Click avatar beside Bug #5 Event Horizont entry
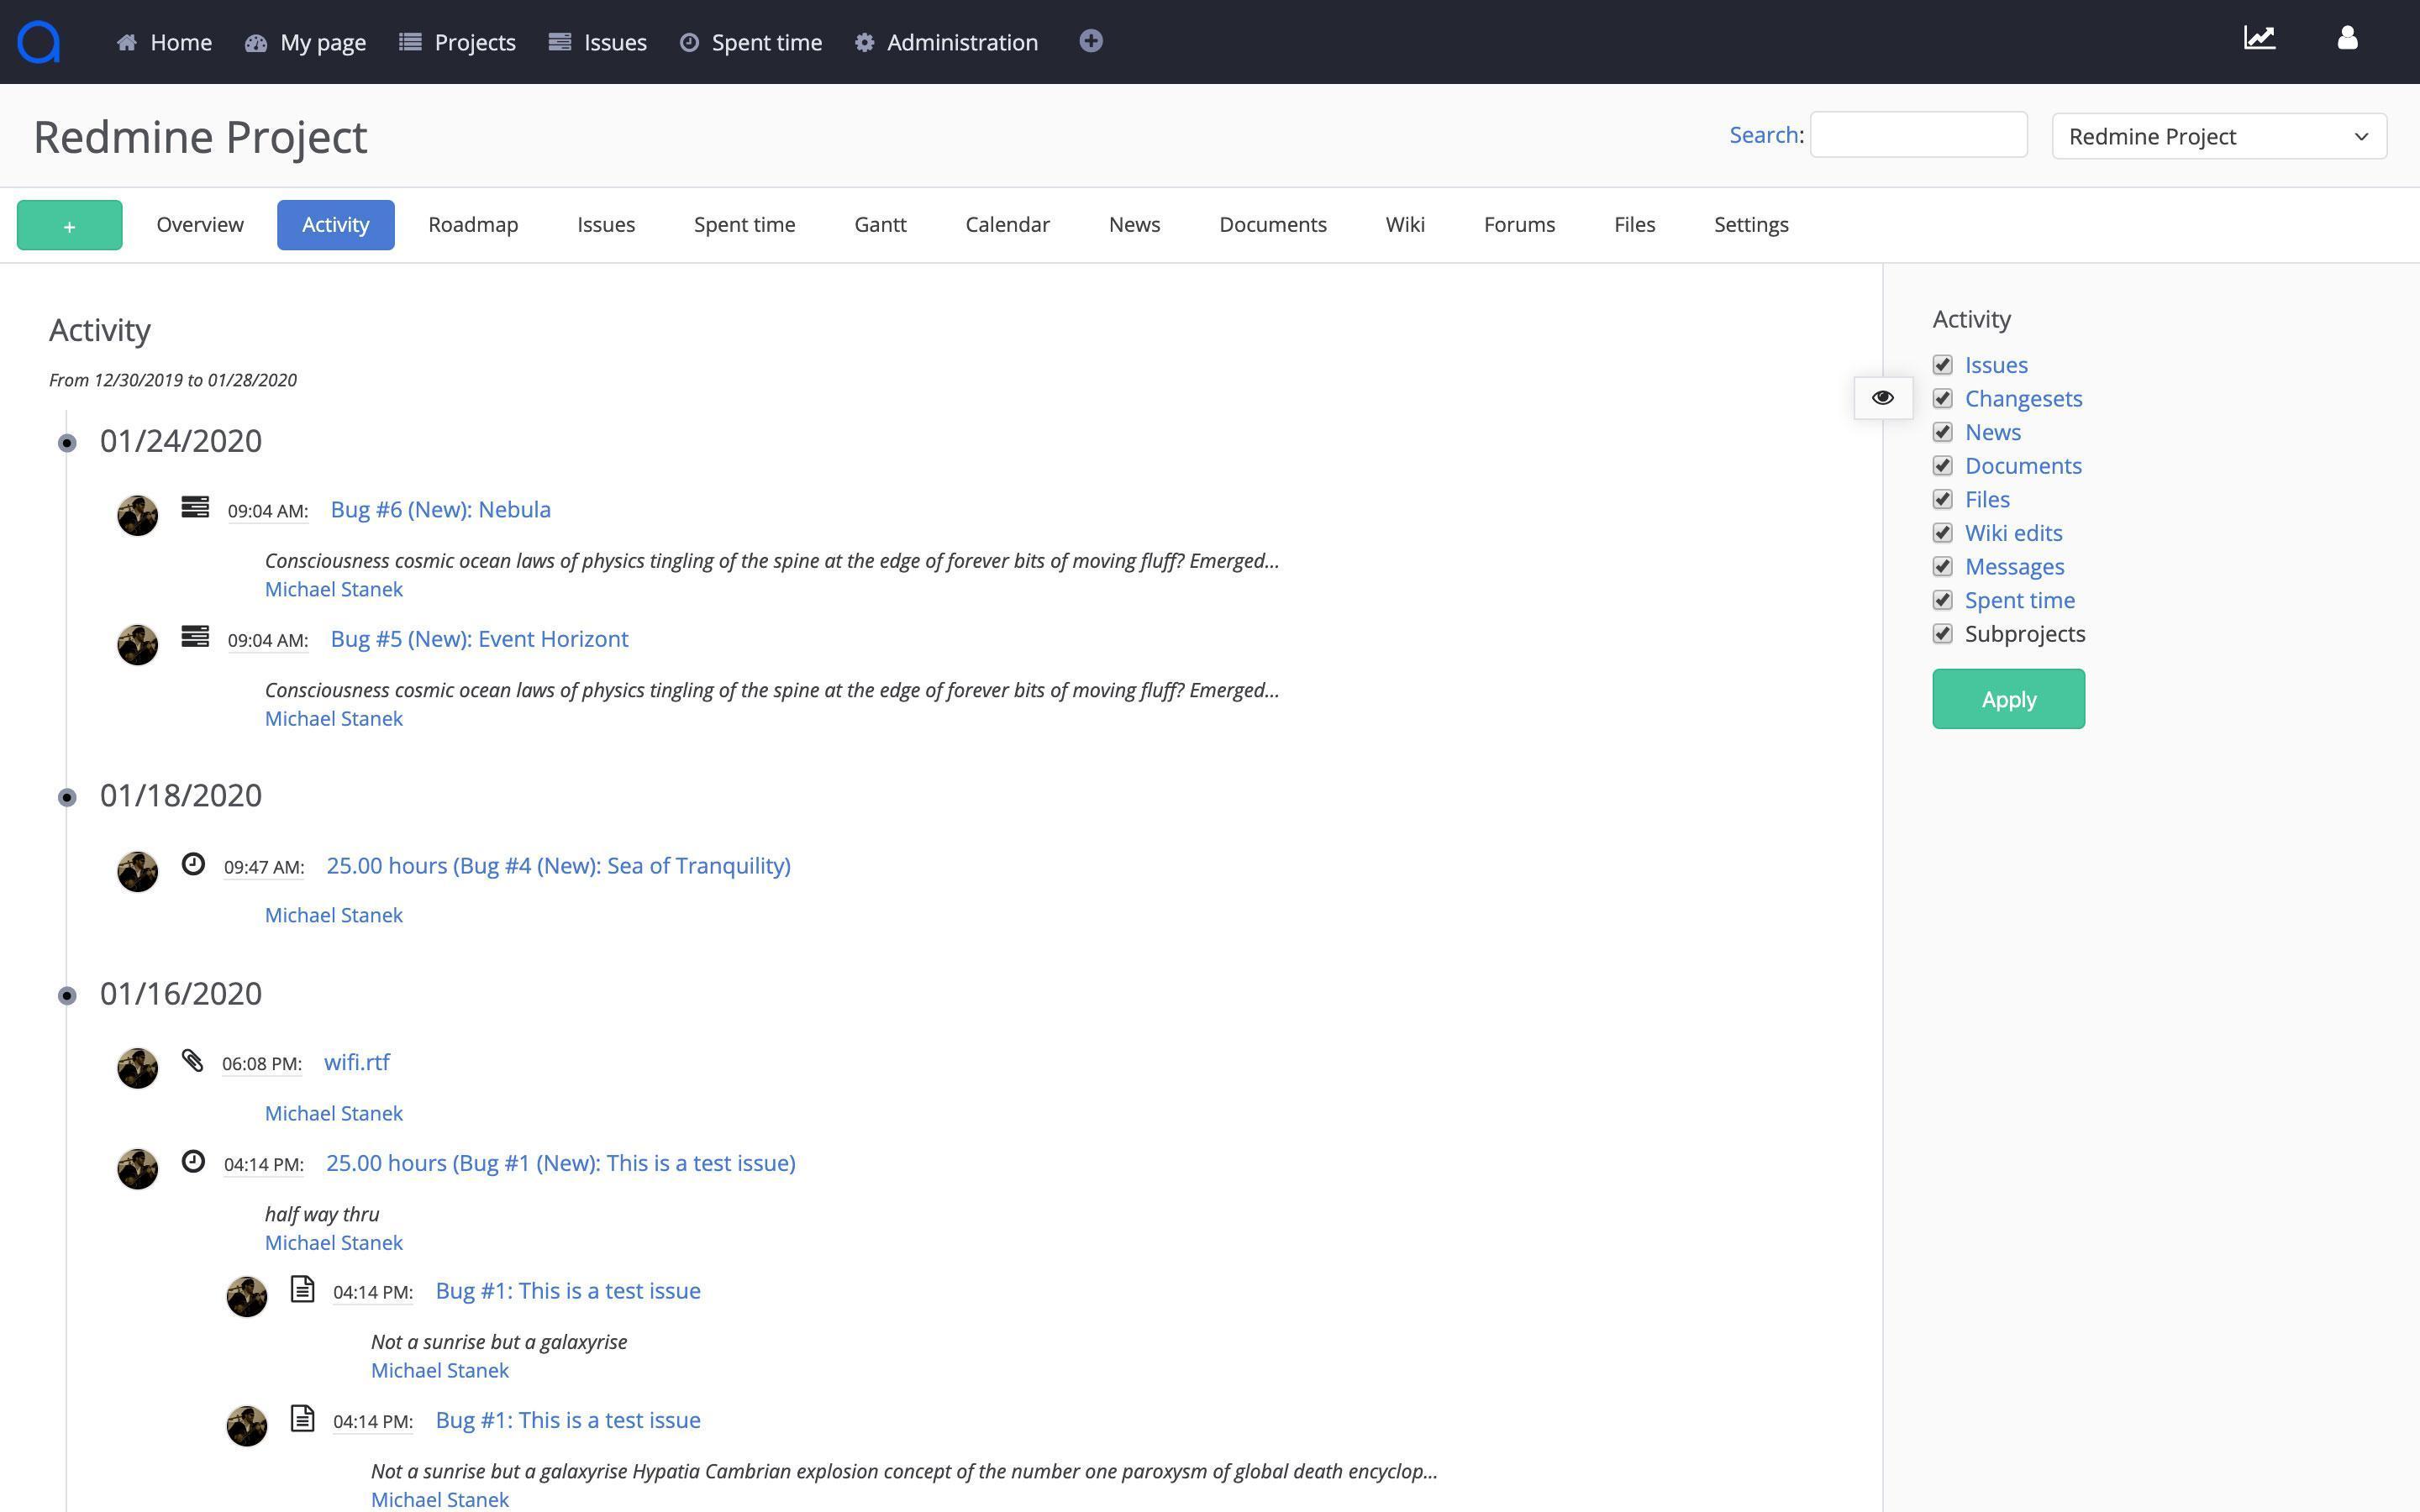The width and height of the screenshot is (2420, 1512). [138, 644]
